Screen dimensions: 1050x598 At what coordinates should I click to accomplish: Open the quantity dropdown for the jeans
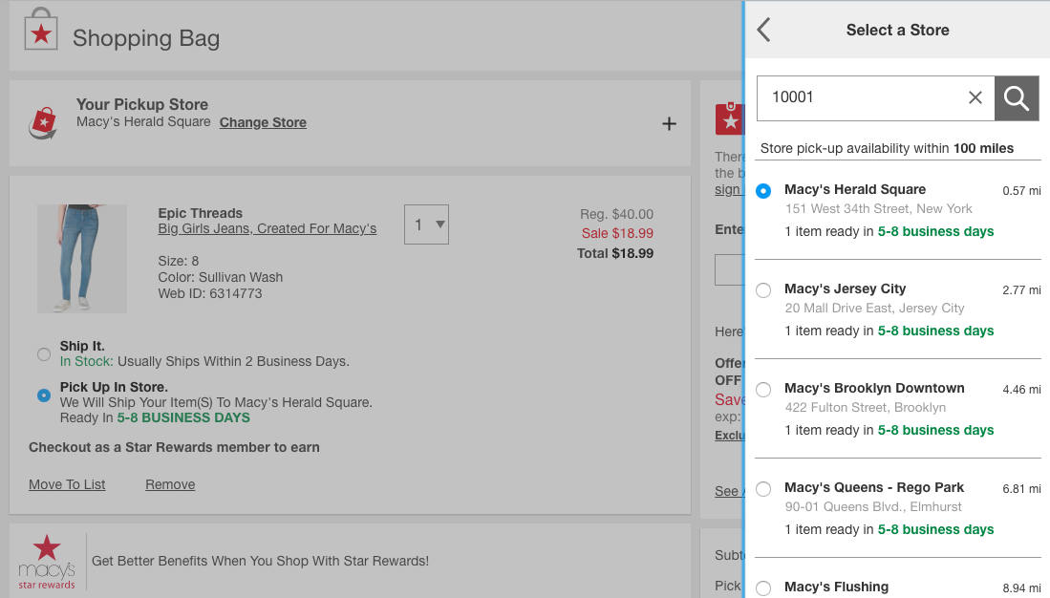pyautogui.click(x=426, y=224)
